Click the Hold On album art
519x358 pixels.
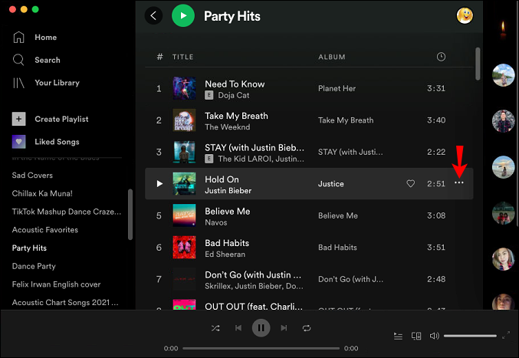[x=184, y=184]
